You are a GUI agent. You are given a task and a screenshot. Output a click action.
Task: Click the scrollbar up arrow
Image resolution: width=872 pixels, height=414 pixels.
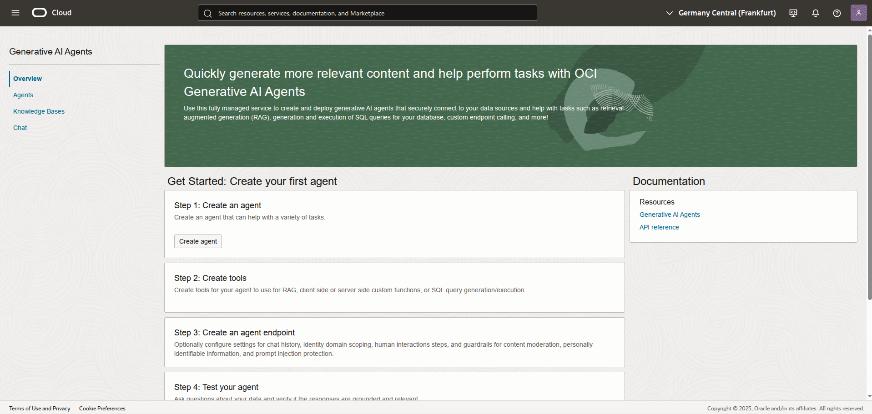(x=869, y=30)
